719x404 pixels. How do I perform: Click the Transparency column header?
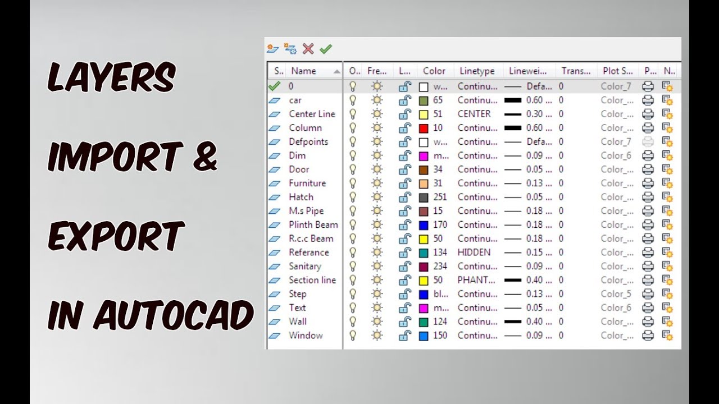pos(576,71)
